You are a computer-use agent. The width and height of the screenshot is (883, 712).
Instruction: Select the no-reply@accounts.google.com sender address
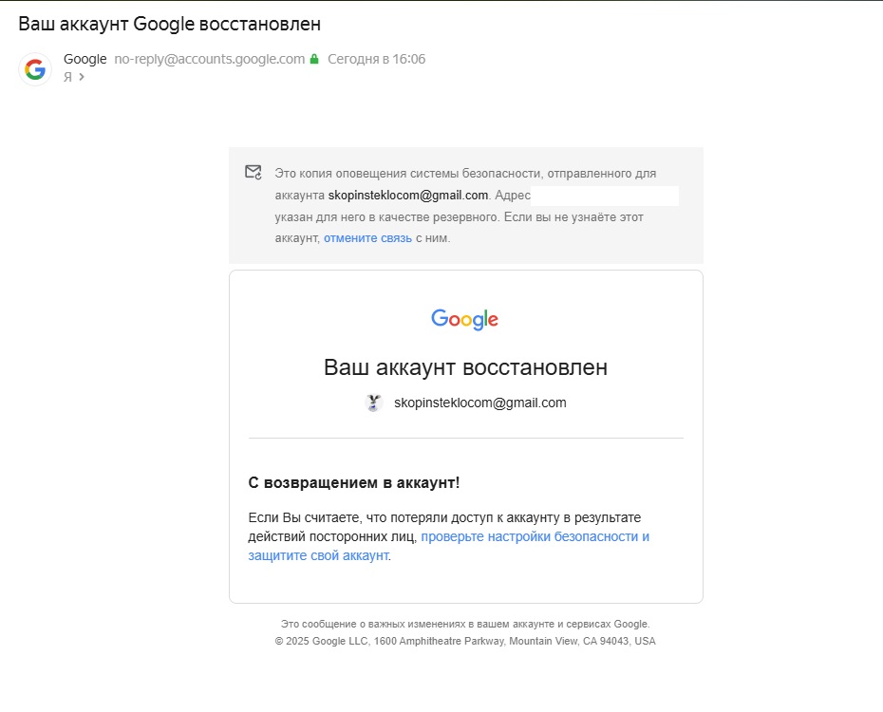[209, 59]
